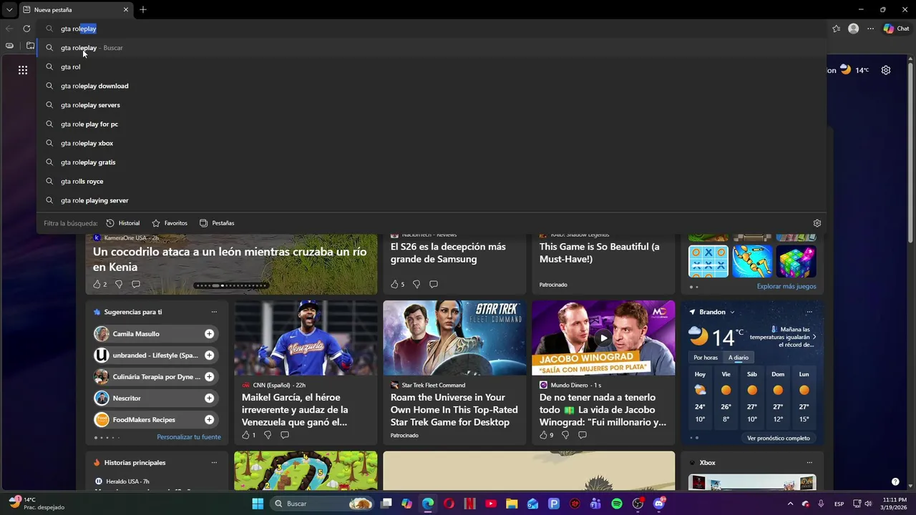The image size is (916, 515).
Task: Select 'gta roleplay gratis' suggestion
Action: (x=432, y=162)
